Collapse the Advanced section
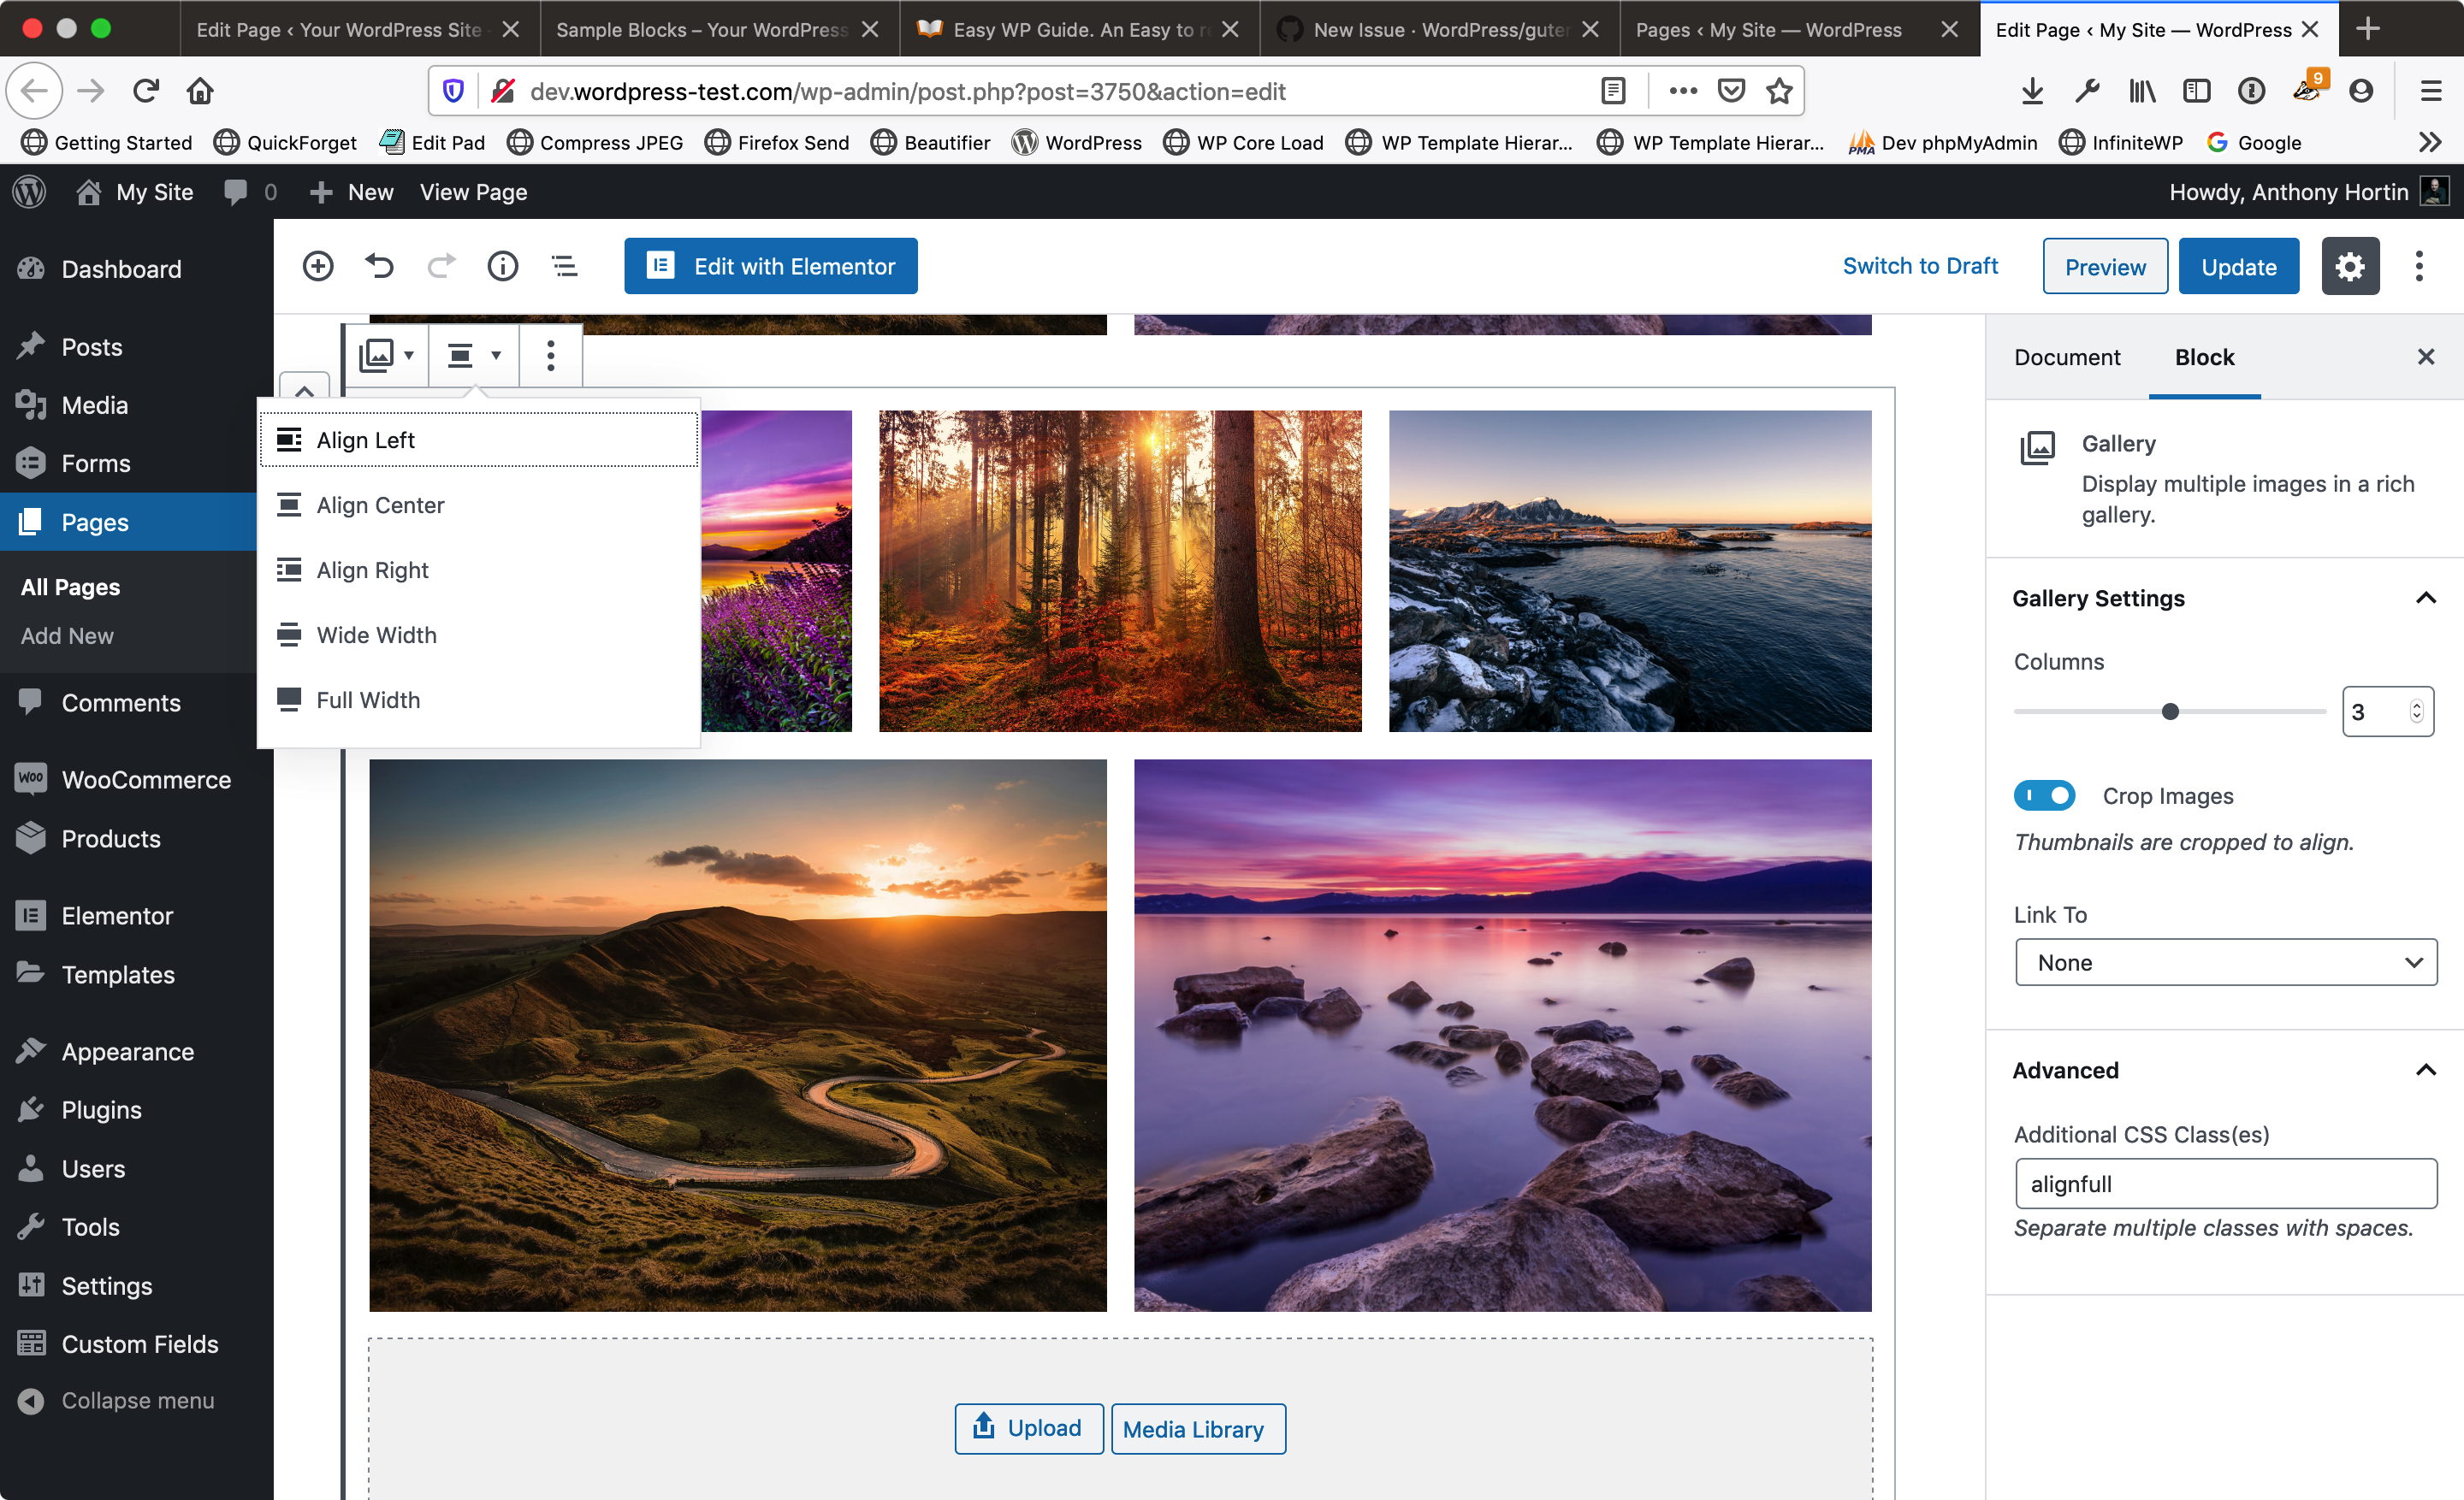Viewport: 2464px width, 1500px height. (2426, 1071)
